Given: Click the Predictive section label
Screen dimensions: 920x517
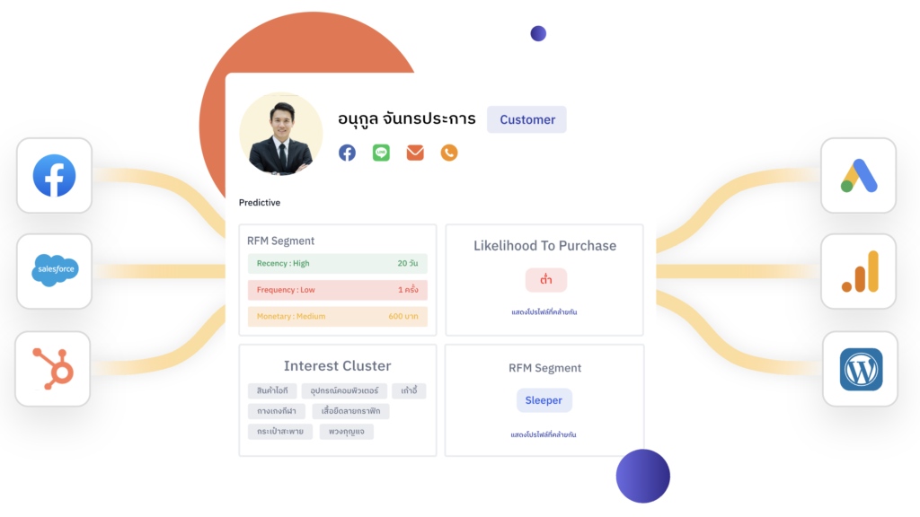Looking at the screenshot, I should tap(260, 203).
